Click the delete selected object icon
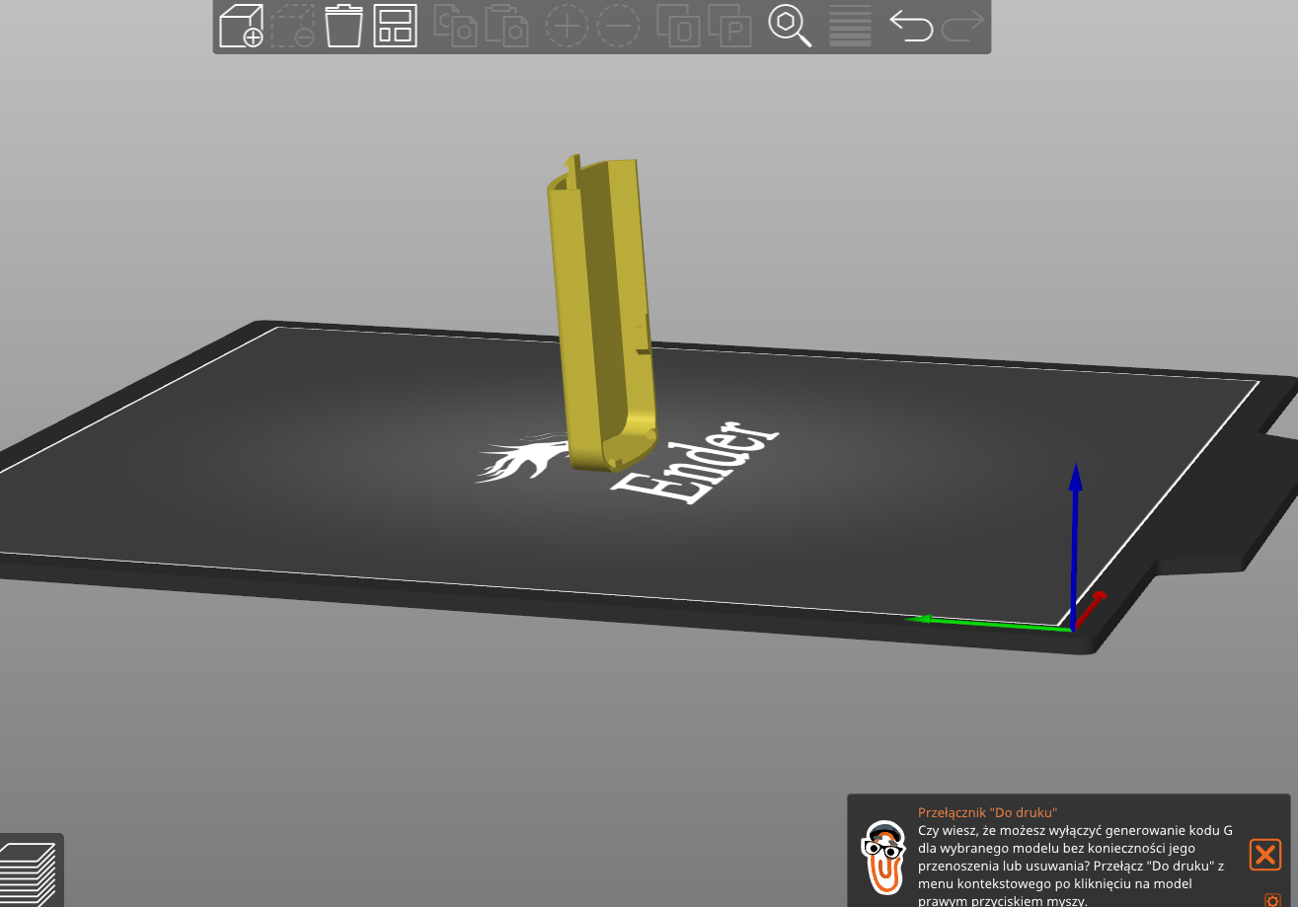The image size is (1298, 907). 293,26
